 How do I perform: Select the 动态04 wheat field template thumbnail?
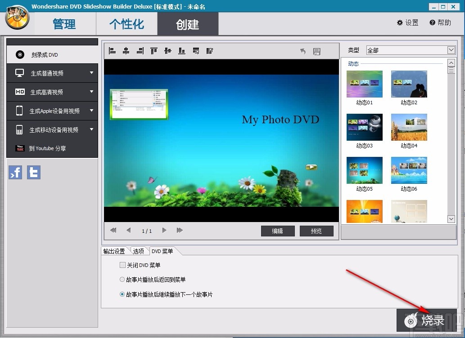point(408,127)
